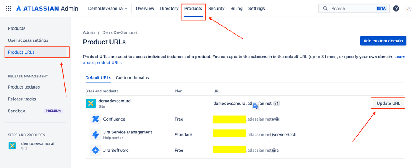Click the Admin breadcrumb link
415x168 pixels.
point(89,32)
